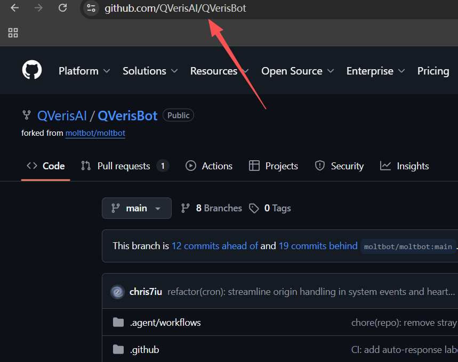View the 8 Branches list
Viewport: 458px width, 362px height.
(212, 208)
